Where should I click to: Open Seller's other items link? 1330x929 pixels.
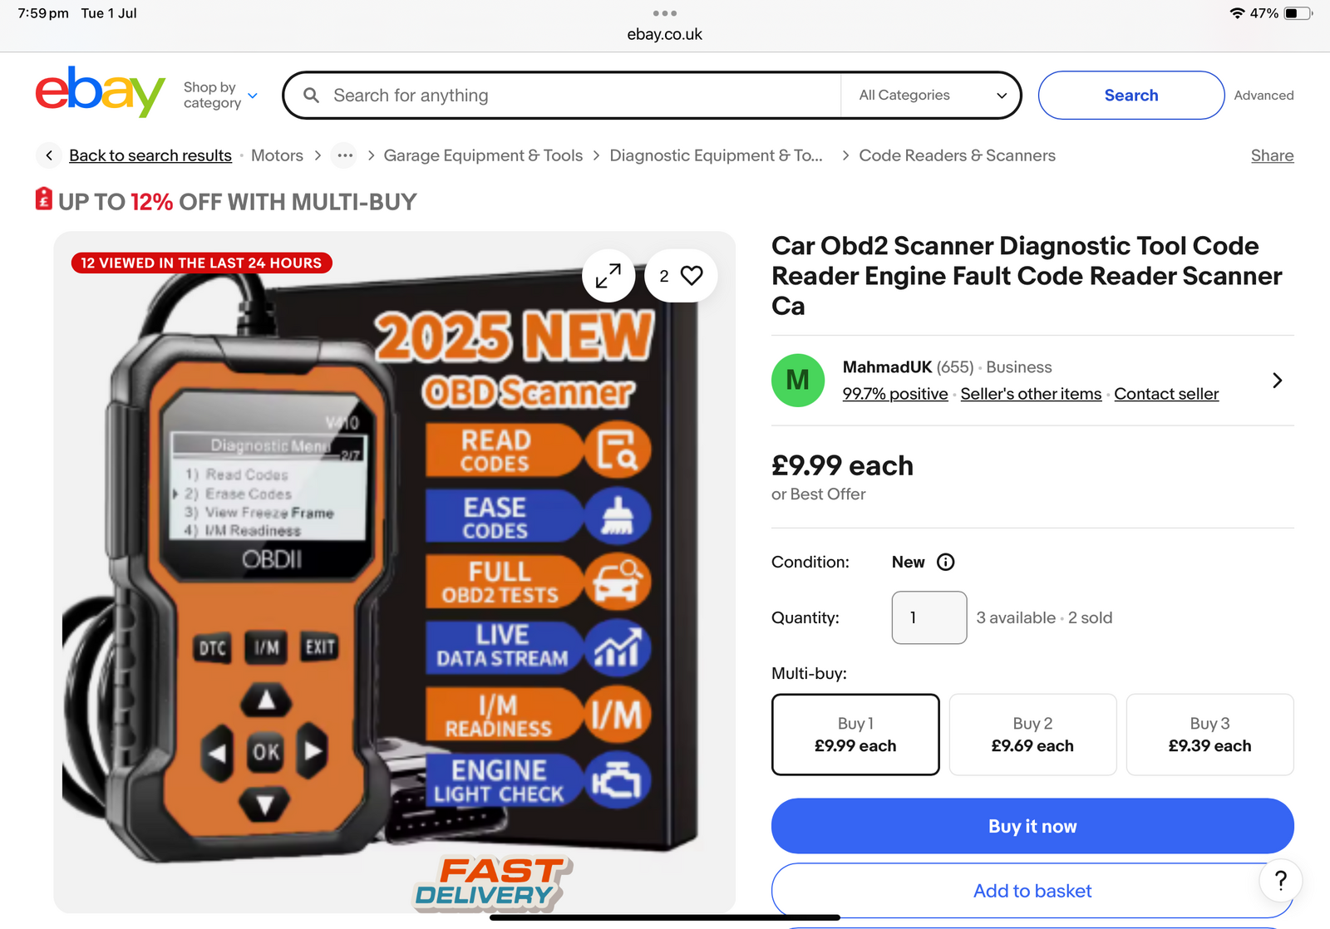1031,394
